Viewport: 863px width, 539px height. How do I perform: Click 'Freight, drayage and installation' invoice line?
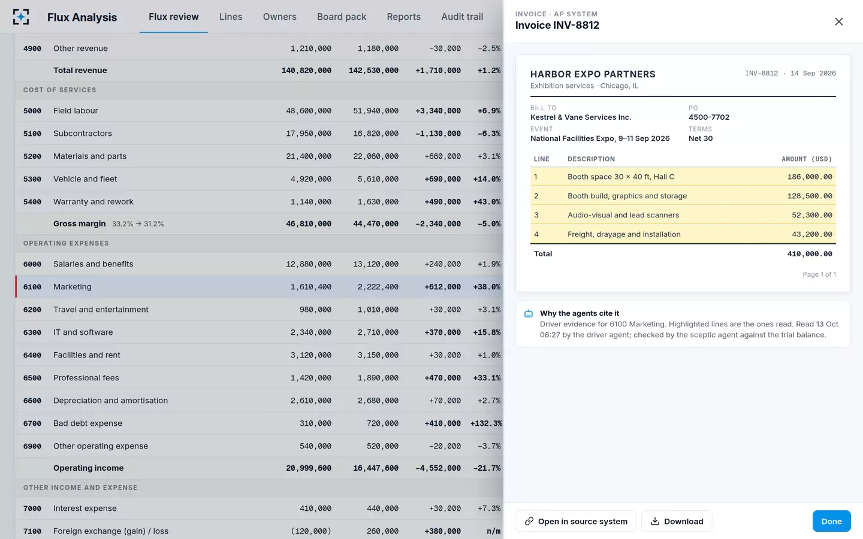pyautogui.click(x=683, y=234)
